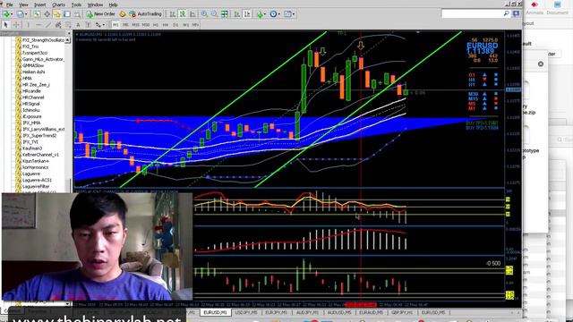Switch to the GBPJPY,M1 chart tab
The image size is (573, 322).
402,312
